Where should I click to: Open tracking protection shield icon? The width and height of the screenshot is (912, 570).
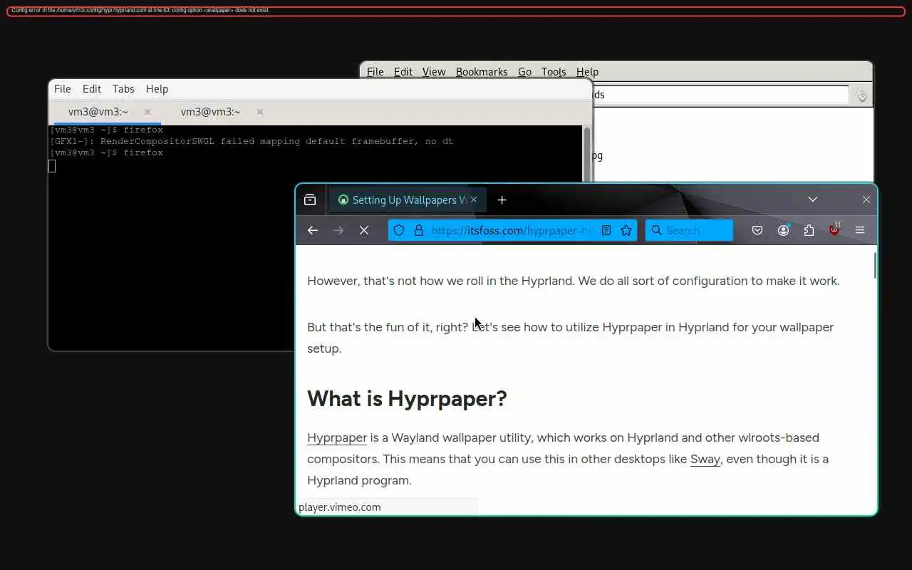coord(399,230)
